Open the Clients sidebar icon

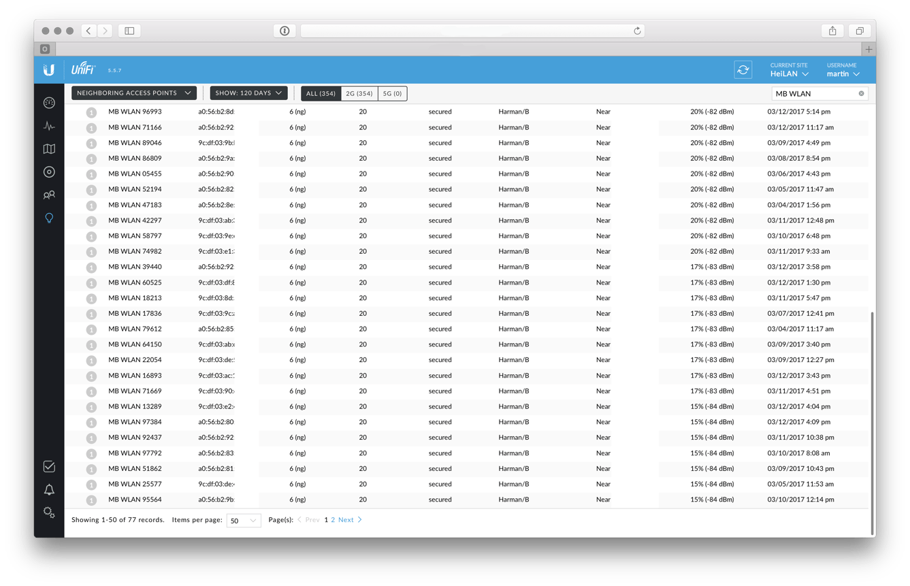(x=49, y=195)
